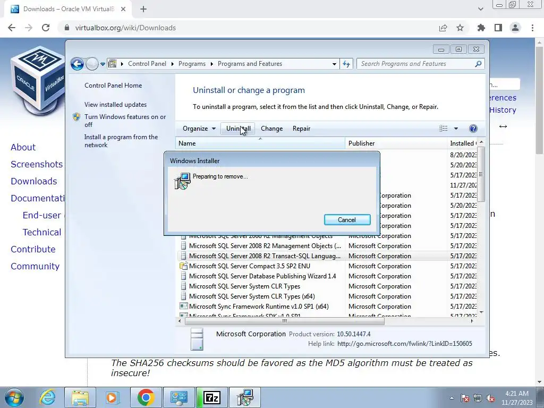Open the help question mark icon
The image size is (544, 408).
pos(473,129)
